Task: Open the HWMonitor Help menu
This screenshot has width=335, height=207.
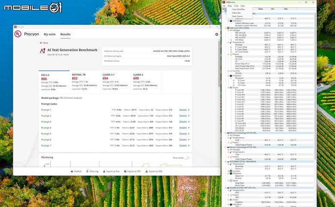Action: [243, 6]
